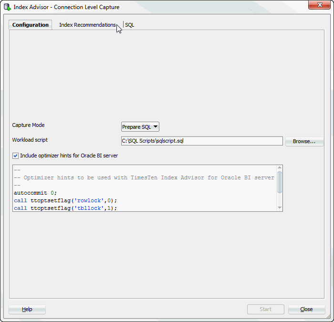The width and height of the screenshot is (334, 322).
Task: Click the window X close button
Action: (x=319, y=5)
